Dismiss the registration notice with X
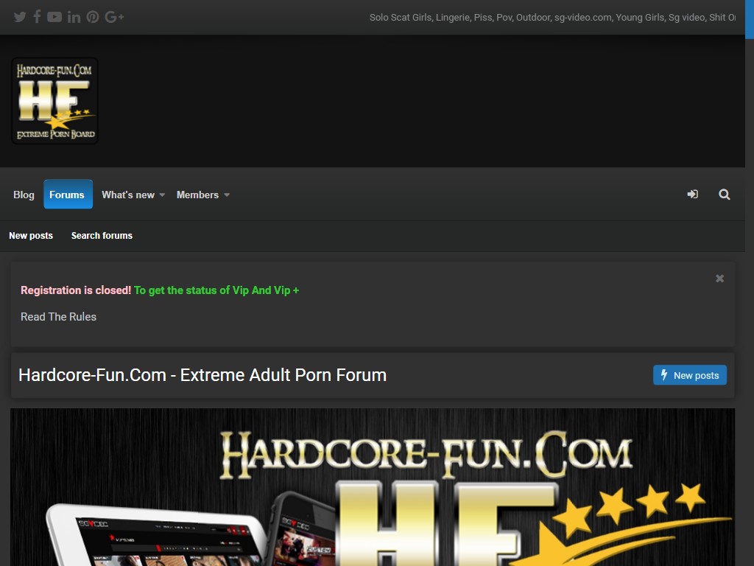The height and width of the screenshot is (566, 754). (719, 279)
